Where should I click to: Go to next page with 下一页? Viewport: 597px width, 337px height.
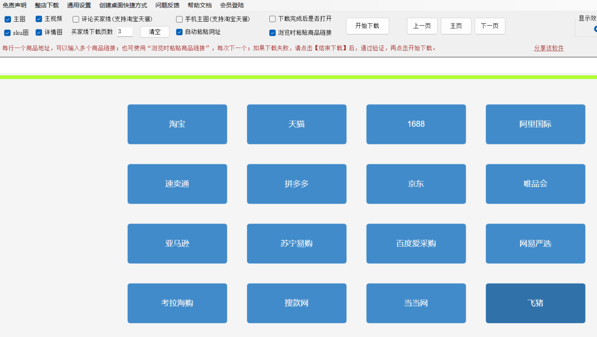click(490, 26)
